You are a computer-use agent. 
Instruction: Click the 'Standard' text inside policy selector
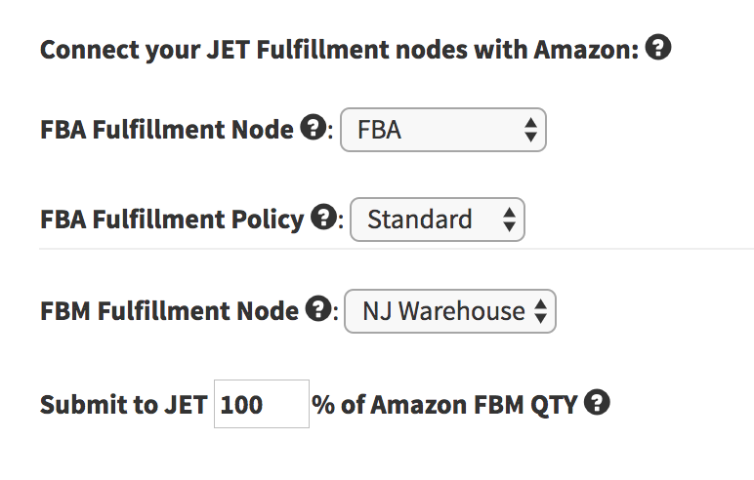click(x=419, y=220)
